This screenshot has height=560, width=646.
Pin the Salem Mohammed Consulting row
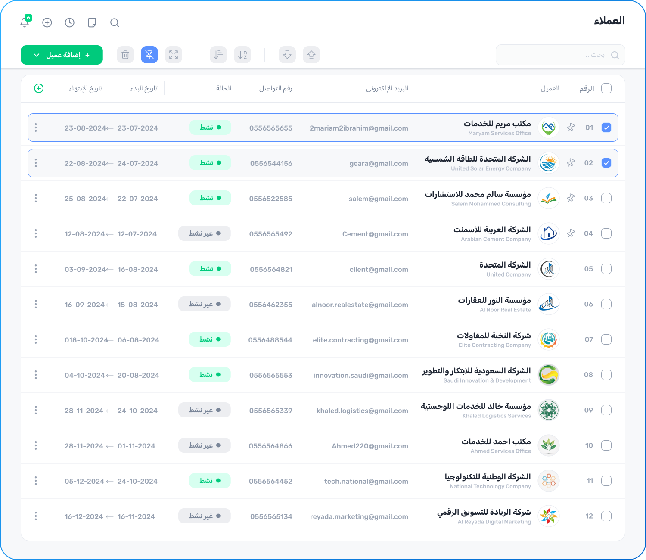tap(571, 198)
